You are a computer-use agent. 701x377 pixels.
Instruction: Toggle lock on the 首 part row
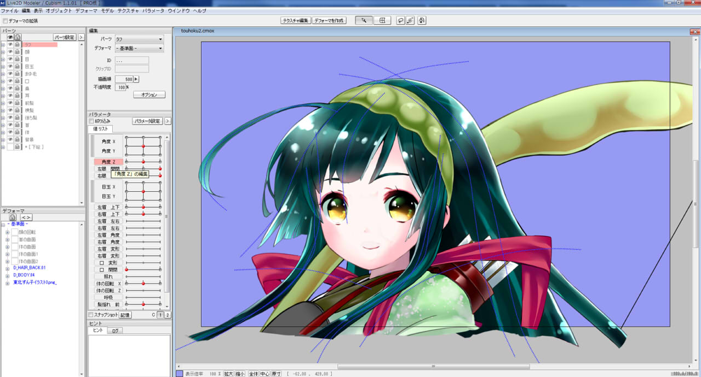18,125
